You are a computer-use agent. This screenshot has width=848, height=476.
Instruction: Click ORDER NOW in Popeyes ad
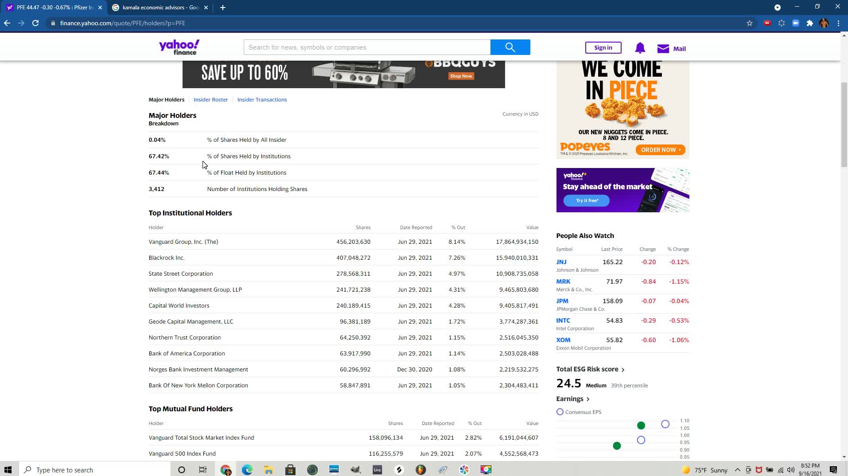[x=660, y=150]
